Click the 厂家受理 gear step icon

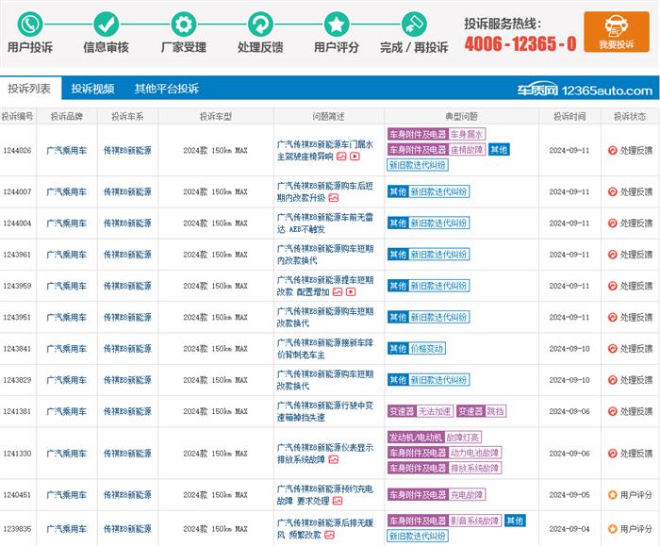[x=184, y=24]
